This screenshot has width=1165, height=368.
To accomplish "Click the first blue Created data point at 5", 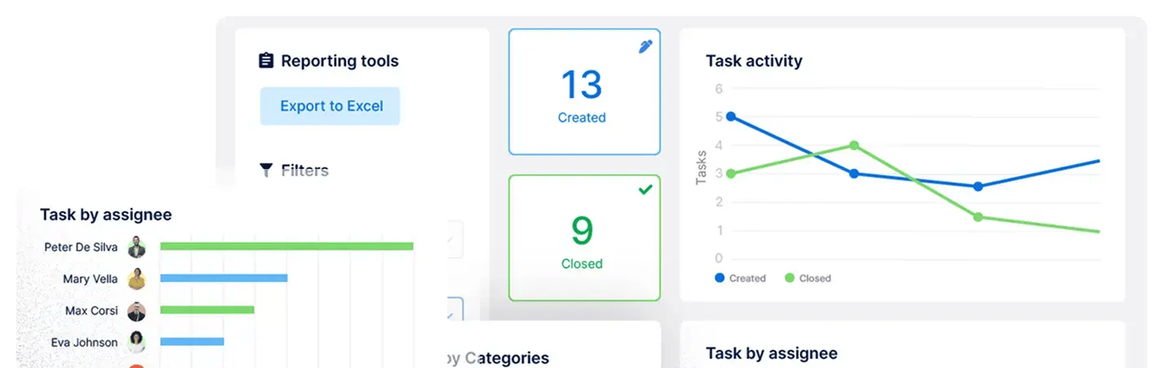I will (x=730, y=117).
